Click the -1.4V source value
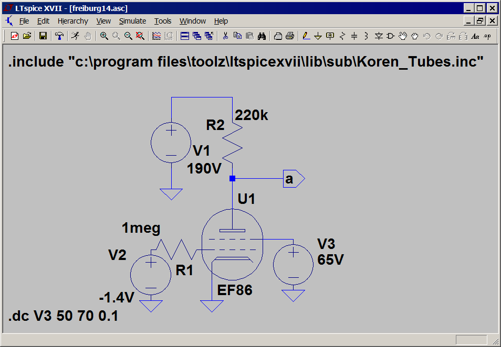501x347 pixels. click(x=117, y=298)
